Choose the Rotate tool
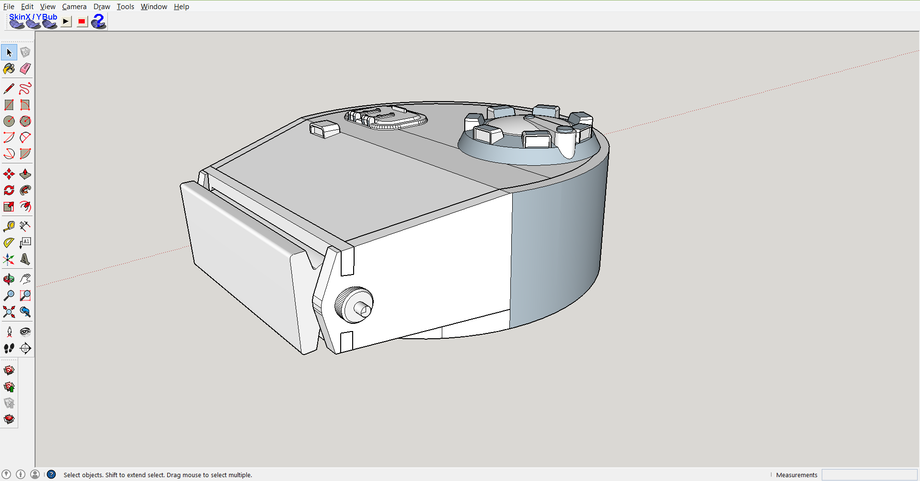920x481 pixels. 9,190
